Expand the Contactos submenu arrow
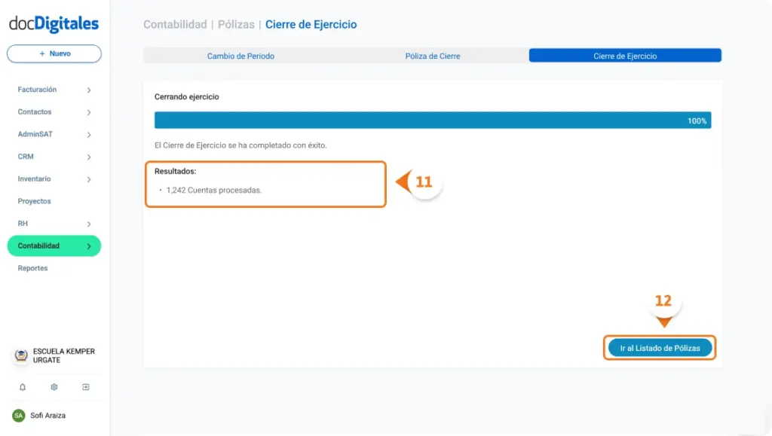The image size is (772, 436). (89, 112)
